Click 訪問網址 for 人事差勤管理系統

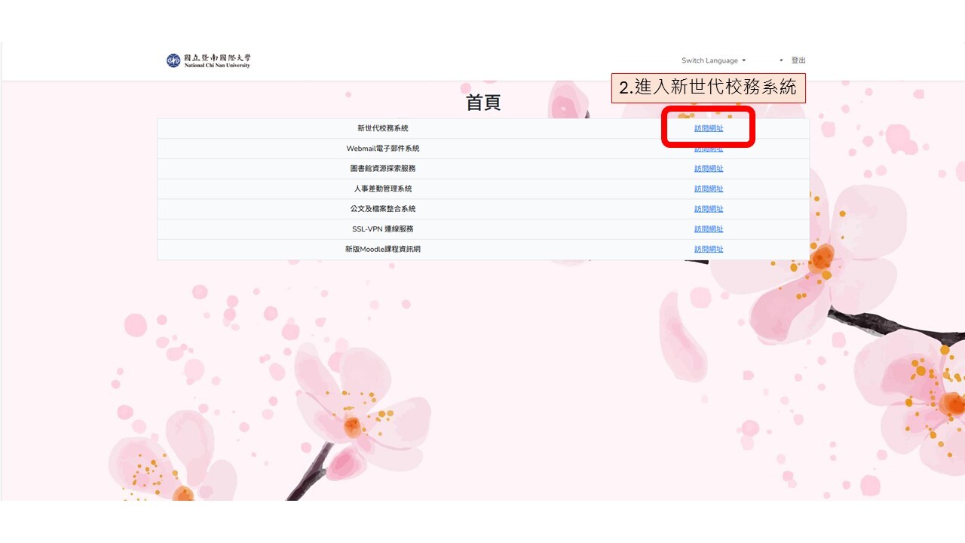tap(708, 189)
